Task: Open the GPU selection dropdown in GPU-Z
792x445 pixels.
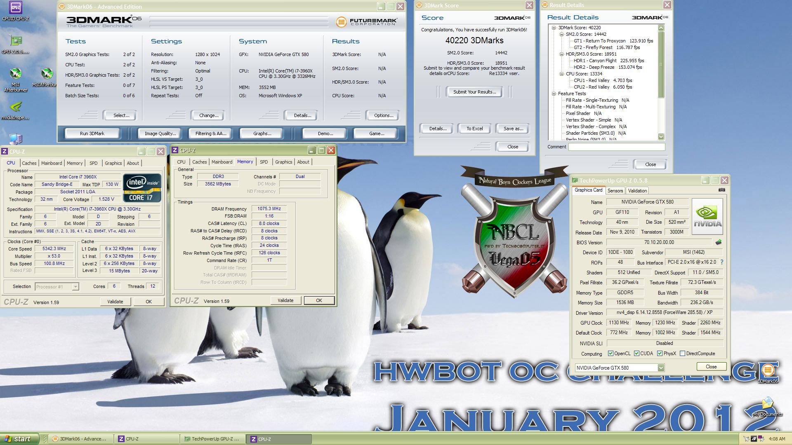Action: tap(661, 368)
